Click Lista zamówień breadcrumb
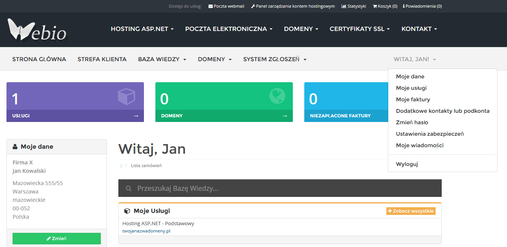This screenshot has width=507, height=247. pos(146,166)
